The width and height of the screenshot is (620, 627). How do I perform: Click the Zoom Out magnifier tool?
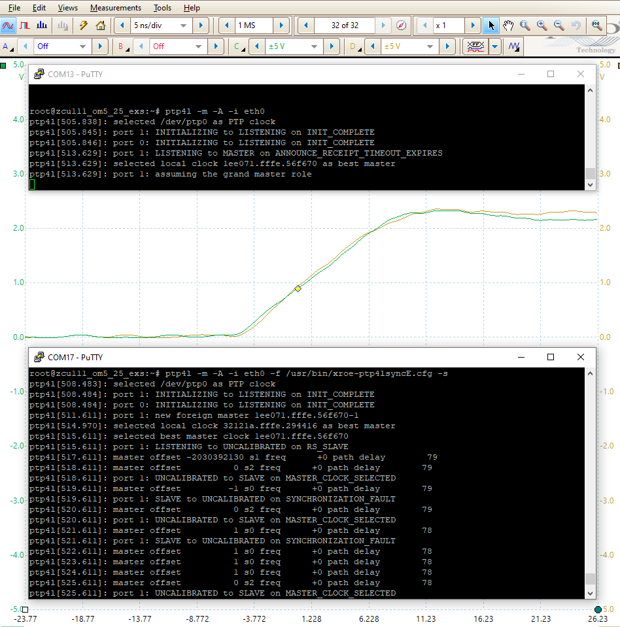[559, 25]
